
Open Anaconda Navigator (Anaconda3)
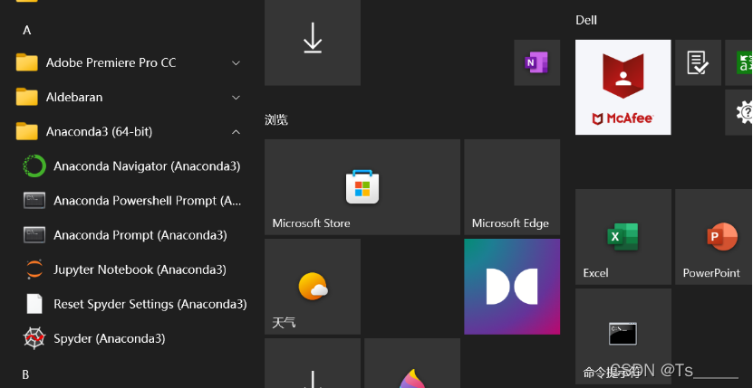pos(132,166)
